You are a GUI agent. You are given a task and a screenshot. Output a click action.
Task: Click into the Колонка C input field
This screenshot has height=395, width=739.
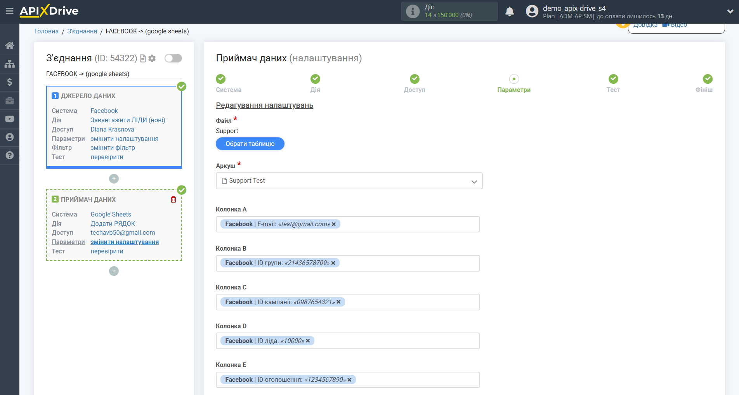coord(348,302)
